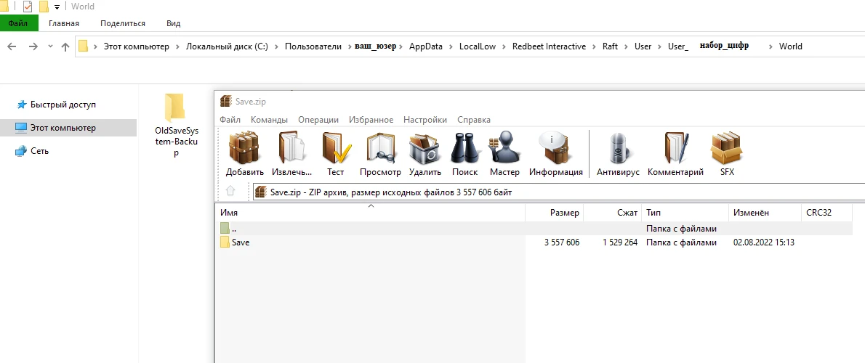
Task: Click AppData breadcrumb segment
Action: click(x=426, y=46)
